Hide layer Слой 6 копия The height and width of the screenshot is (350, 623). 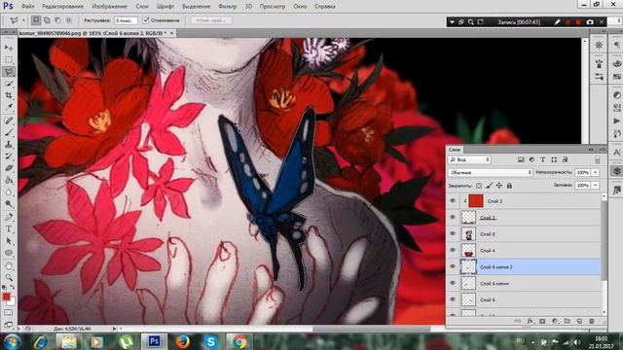[x=453, y=283]
